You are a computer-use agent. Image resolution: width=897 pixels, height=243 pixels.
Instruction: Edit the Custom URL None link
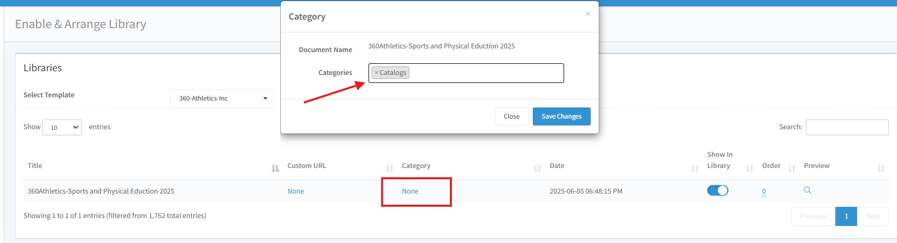[296, 191]
